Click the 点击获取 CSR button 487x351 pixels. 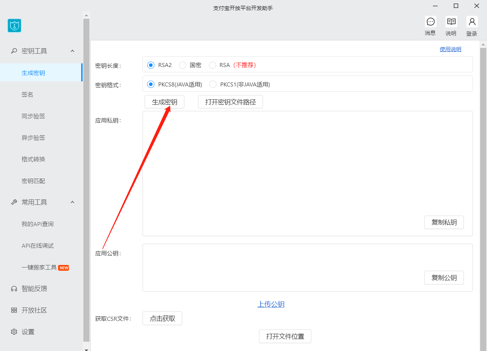click(x=162, y=318)
